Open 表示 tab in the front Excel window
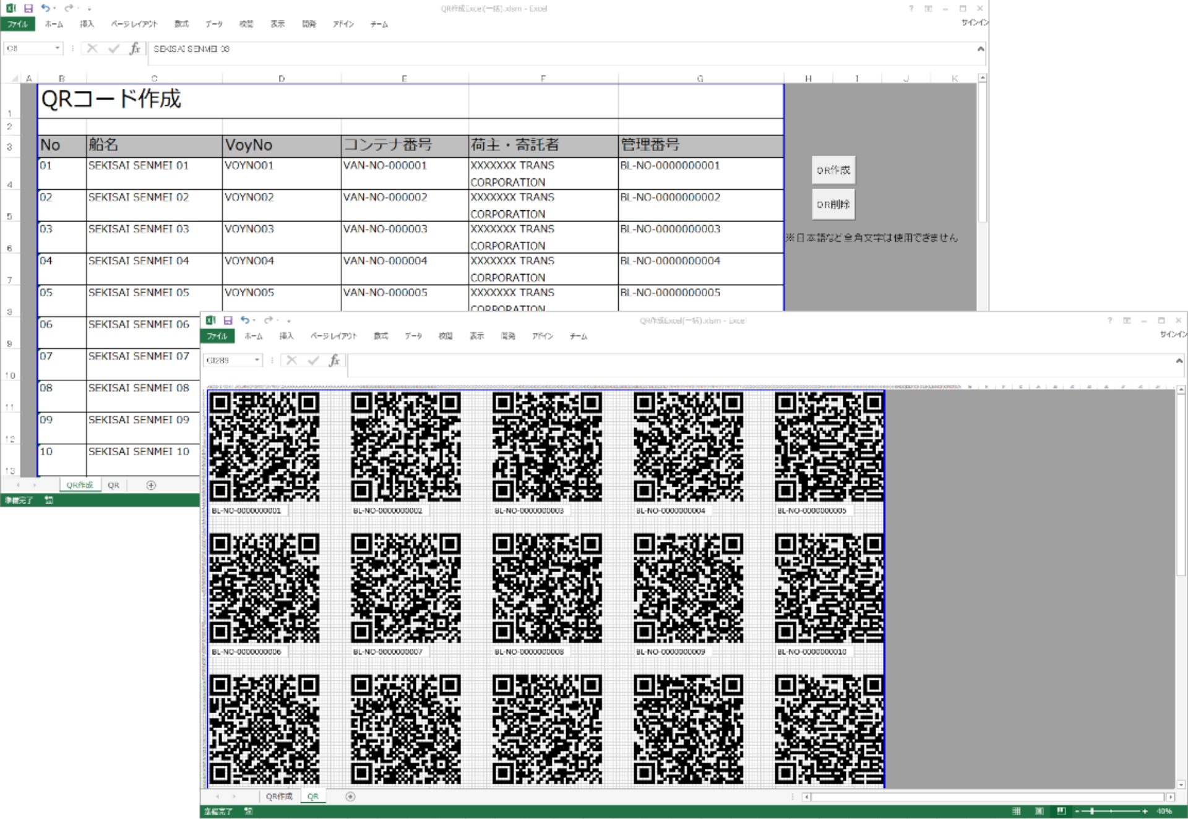The image size is (1188, 819). [476, 336]
